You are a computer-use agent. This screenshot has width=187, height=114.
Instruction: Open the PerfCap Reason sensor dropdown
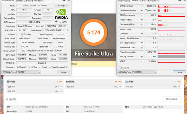point(142,57)
